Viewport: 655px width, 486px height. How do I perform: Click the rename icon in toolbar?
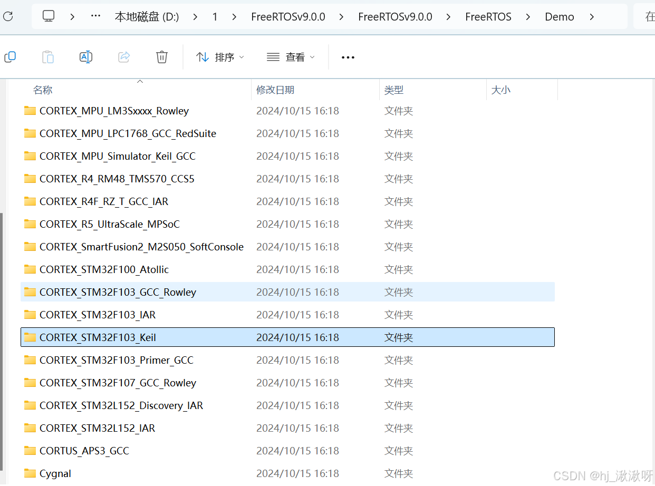86,57
